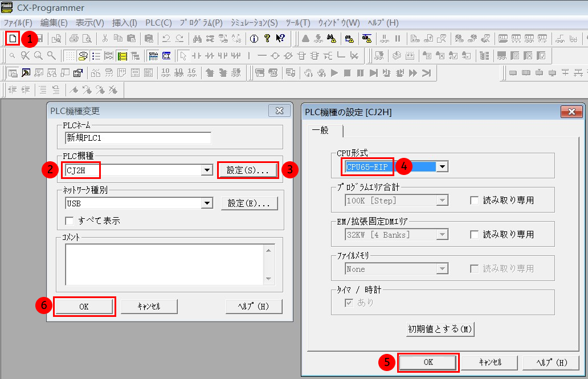
Task: Open the シミュレーション(S) menu
Action: pyautogui.click(x=254, y=23)
